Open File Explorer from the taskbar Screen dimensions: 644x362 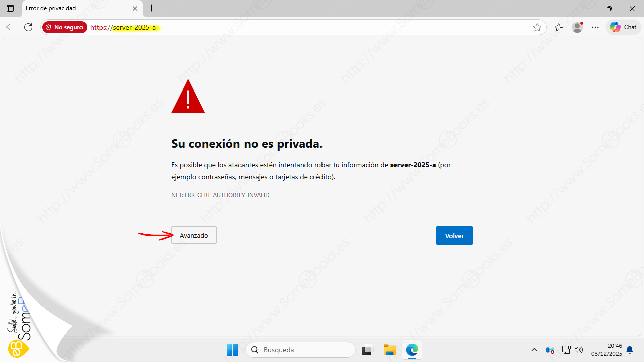coord(389,350)
